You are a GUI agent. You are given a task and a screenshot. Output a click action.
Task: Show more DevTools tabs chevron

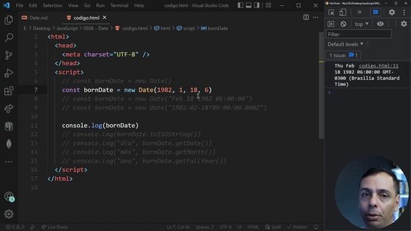[x=360, y=12]
